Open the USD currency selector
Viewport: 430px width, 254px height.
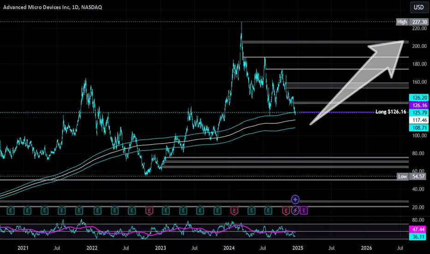(x=418, y=7)
